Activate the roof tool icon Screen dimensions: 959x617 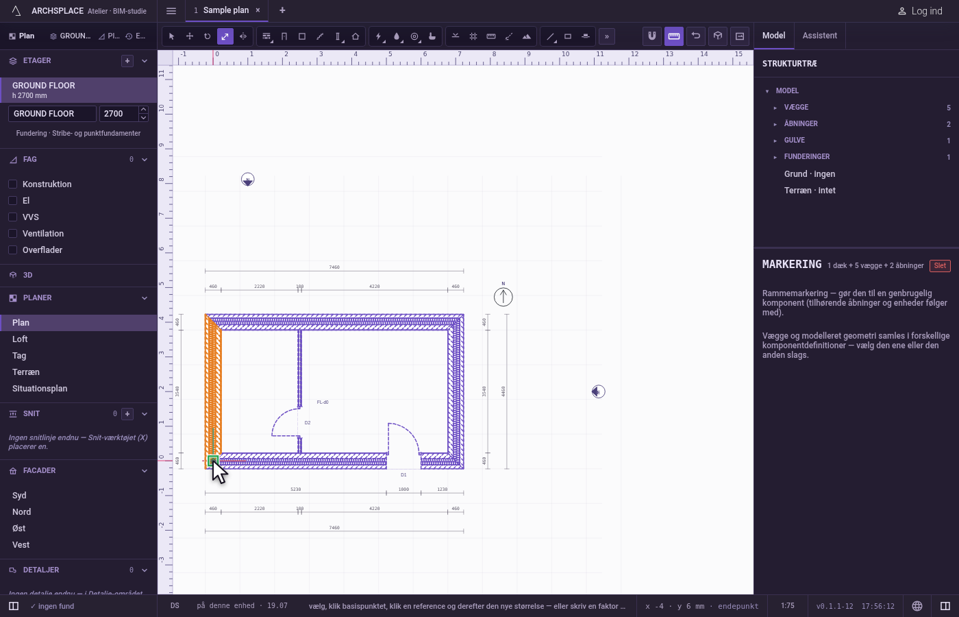[x=356, y=36]
